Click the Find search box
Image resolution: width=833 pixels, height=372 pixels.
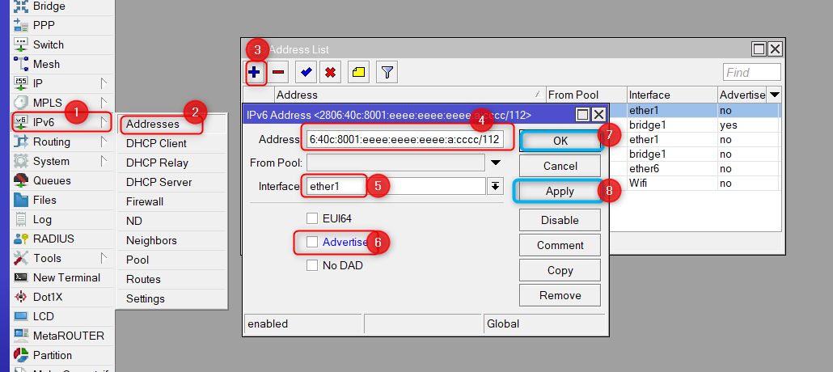click(752, 73)
